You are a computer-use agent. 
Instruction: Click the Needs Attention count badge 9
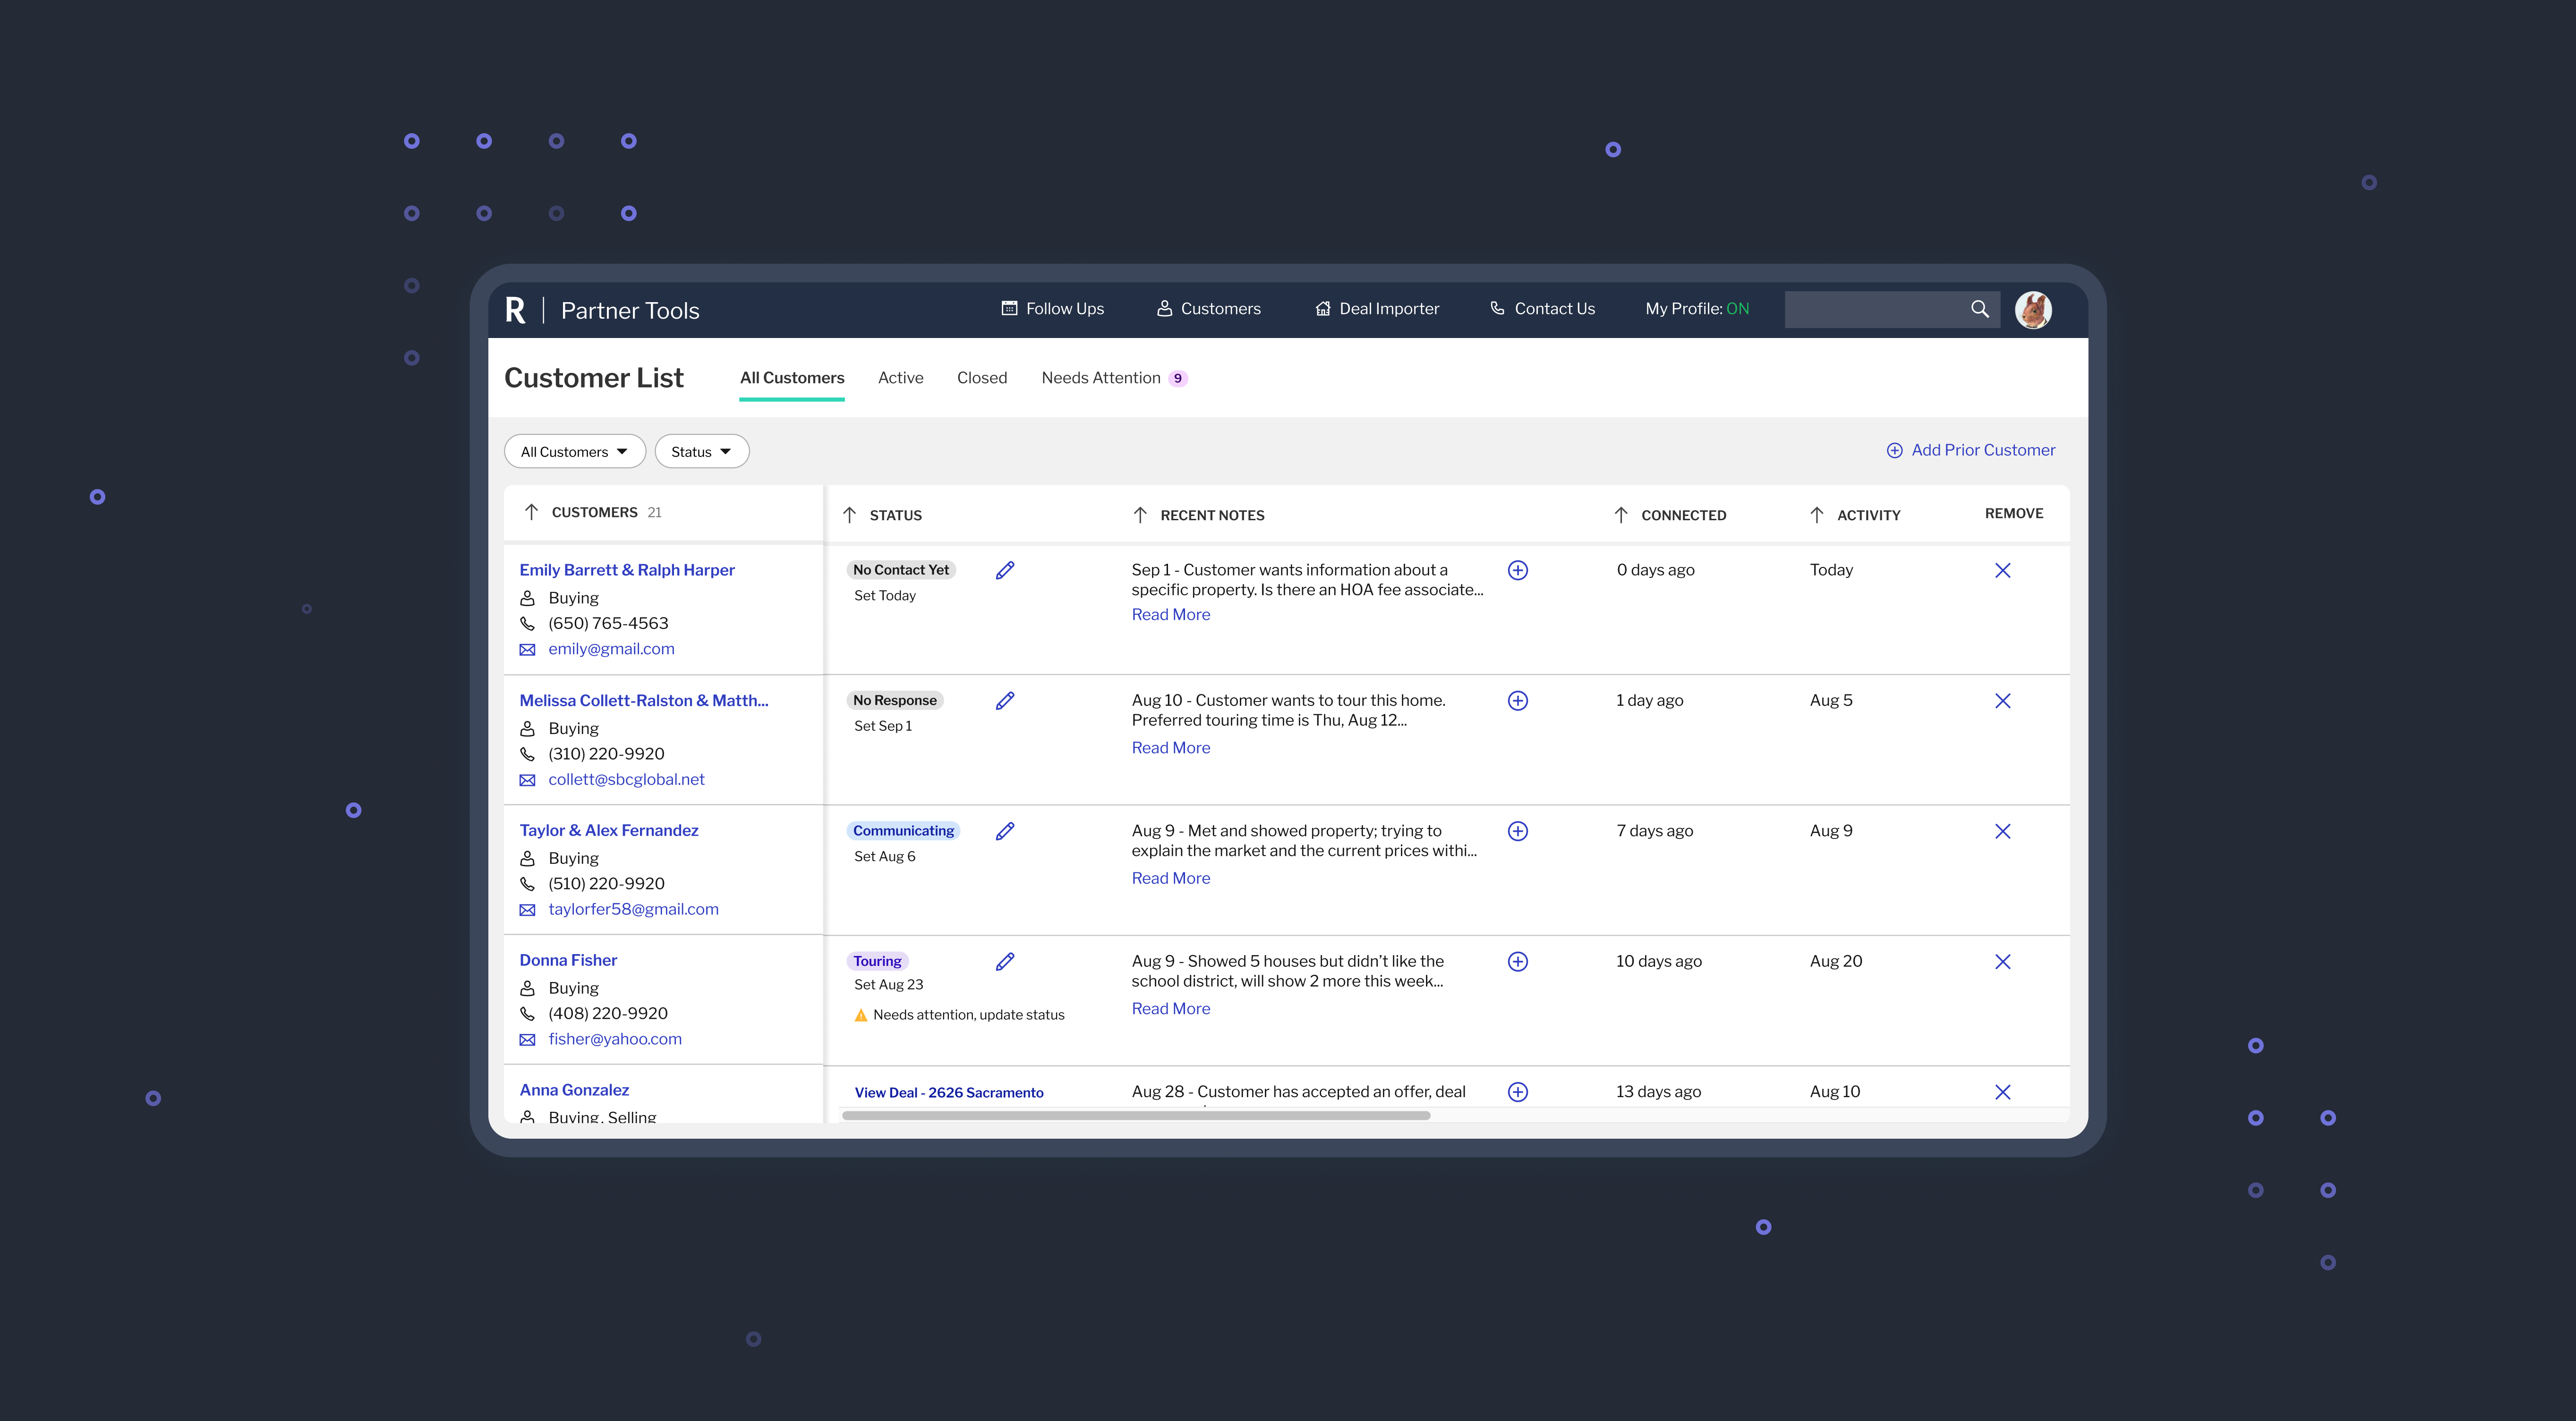coord(1178,379)
